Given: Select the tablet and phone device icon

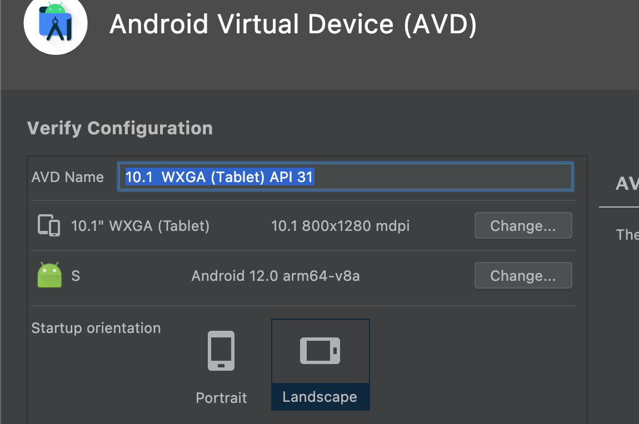Looking at the screenshot, I should pos(49,225).
